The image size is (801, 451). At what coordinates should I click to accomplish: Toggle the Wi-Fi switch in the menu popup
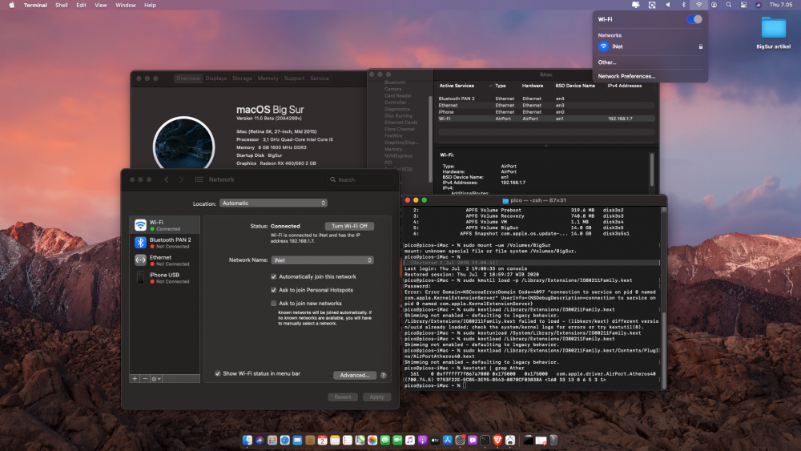click(694, 19)
